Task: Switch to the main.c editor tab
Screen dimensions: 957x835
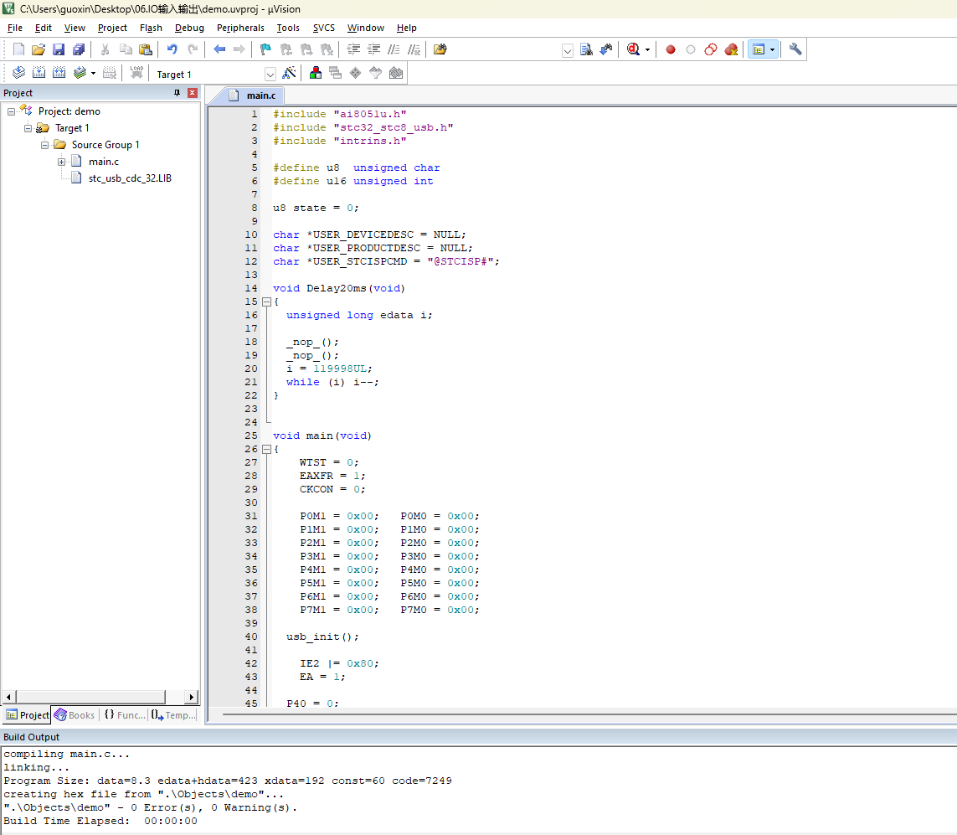Action: click(x=253, y=95)
